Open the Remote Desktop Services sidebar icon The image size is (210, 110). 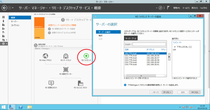click(x=3, y=44)
